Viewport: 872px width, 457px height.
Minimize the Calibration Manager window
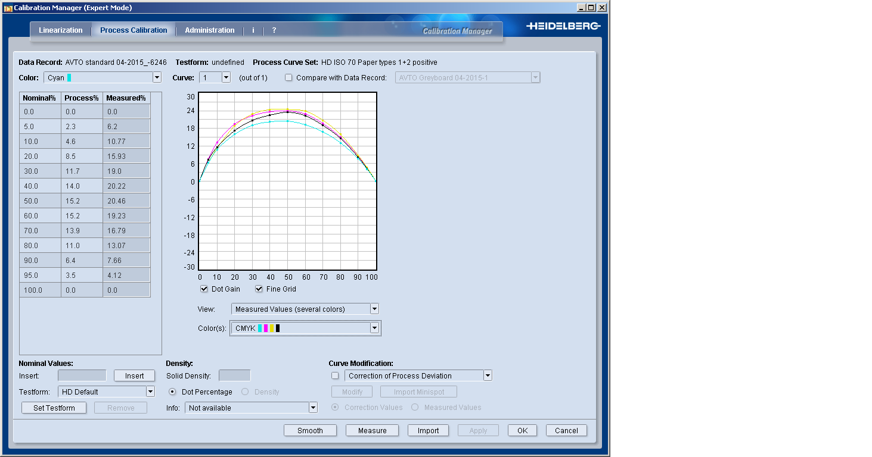[582, 8]
